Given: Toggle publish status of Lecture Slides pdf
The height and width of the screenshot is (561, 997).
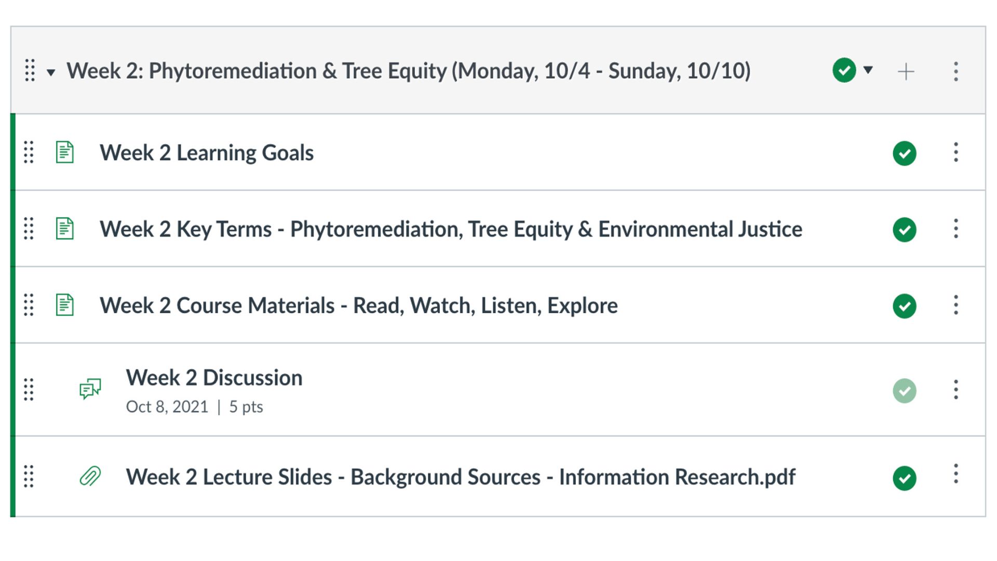Looking at the screenshot, I should click(904, 478).
